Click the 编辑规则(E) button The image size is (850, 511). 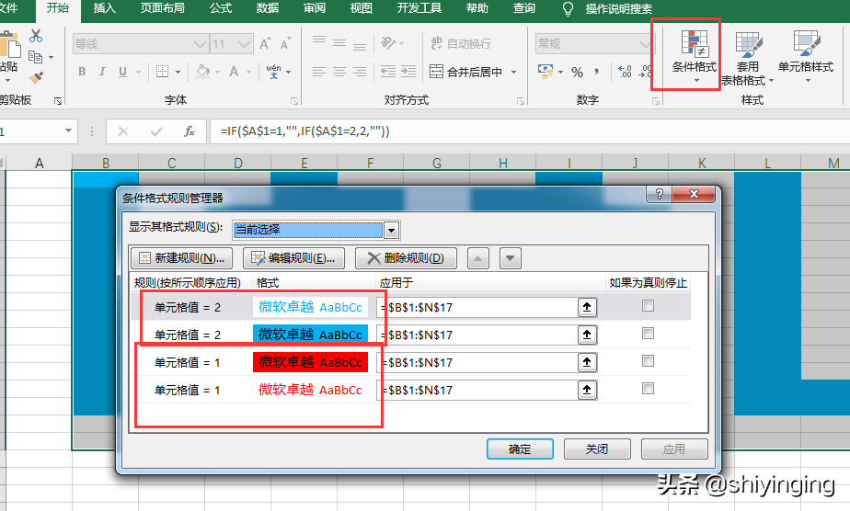click(293, 258)
